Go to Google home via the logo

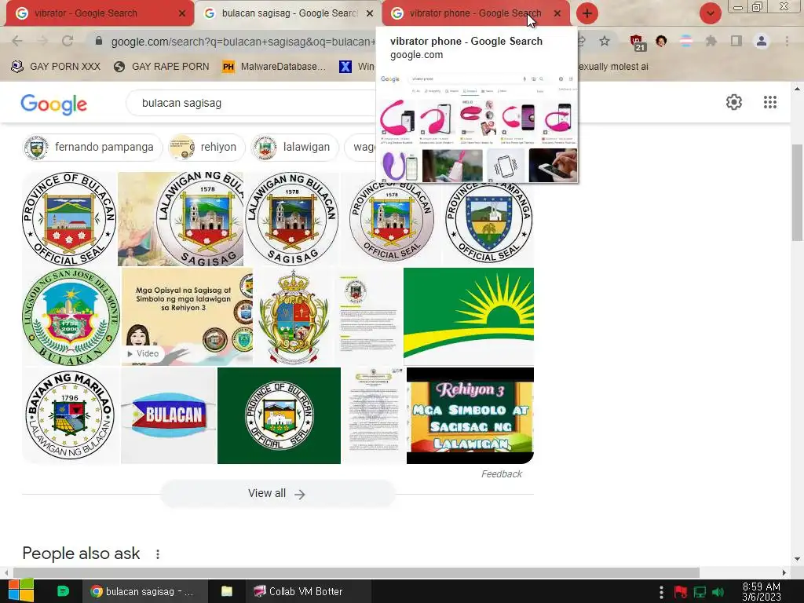54,104
